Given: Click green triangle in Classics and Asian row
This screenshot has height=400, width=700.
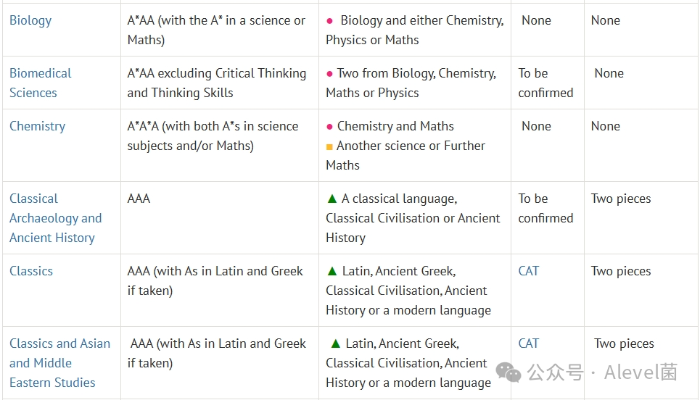Looking at the screenshot, I should point(335,343).
